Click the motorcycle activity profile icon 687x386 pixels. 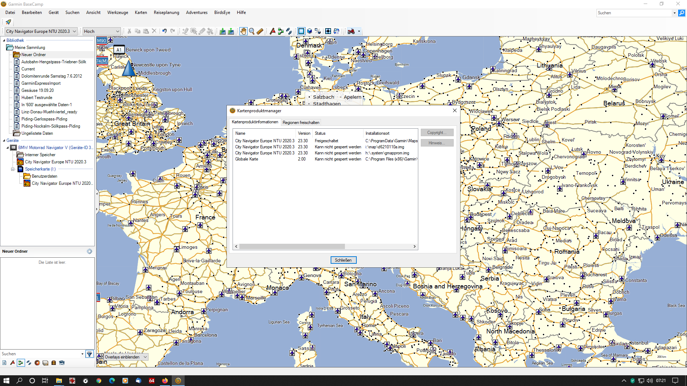click(x=351, y=31)
